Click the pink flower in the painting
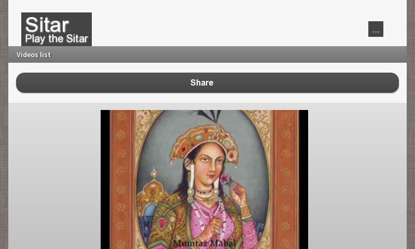This screenshot has height=249, width=415. [x=226, y=179]
